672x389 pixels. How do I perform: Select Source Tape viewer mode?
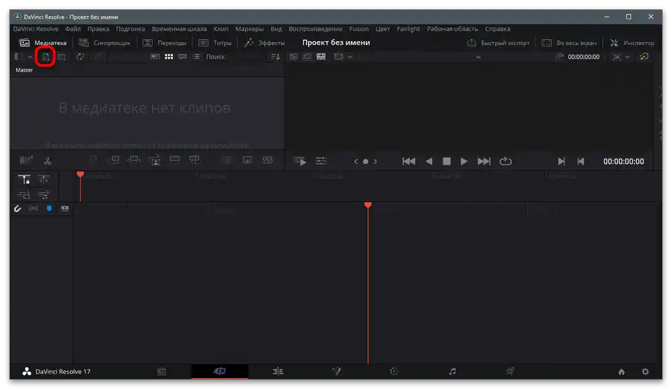pos(307,56)
